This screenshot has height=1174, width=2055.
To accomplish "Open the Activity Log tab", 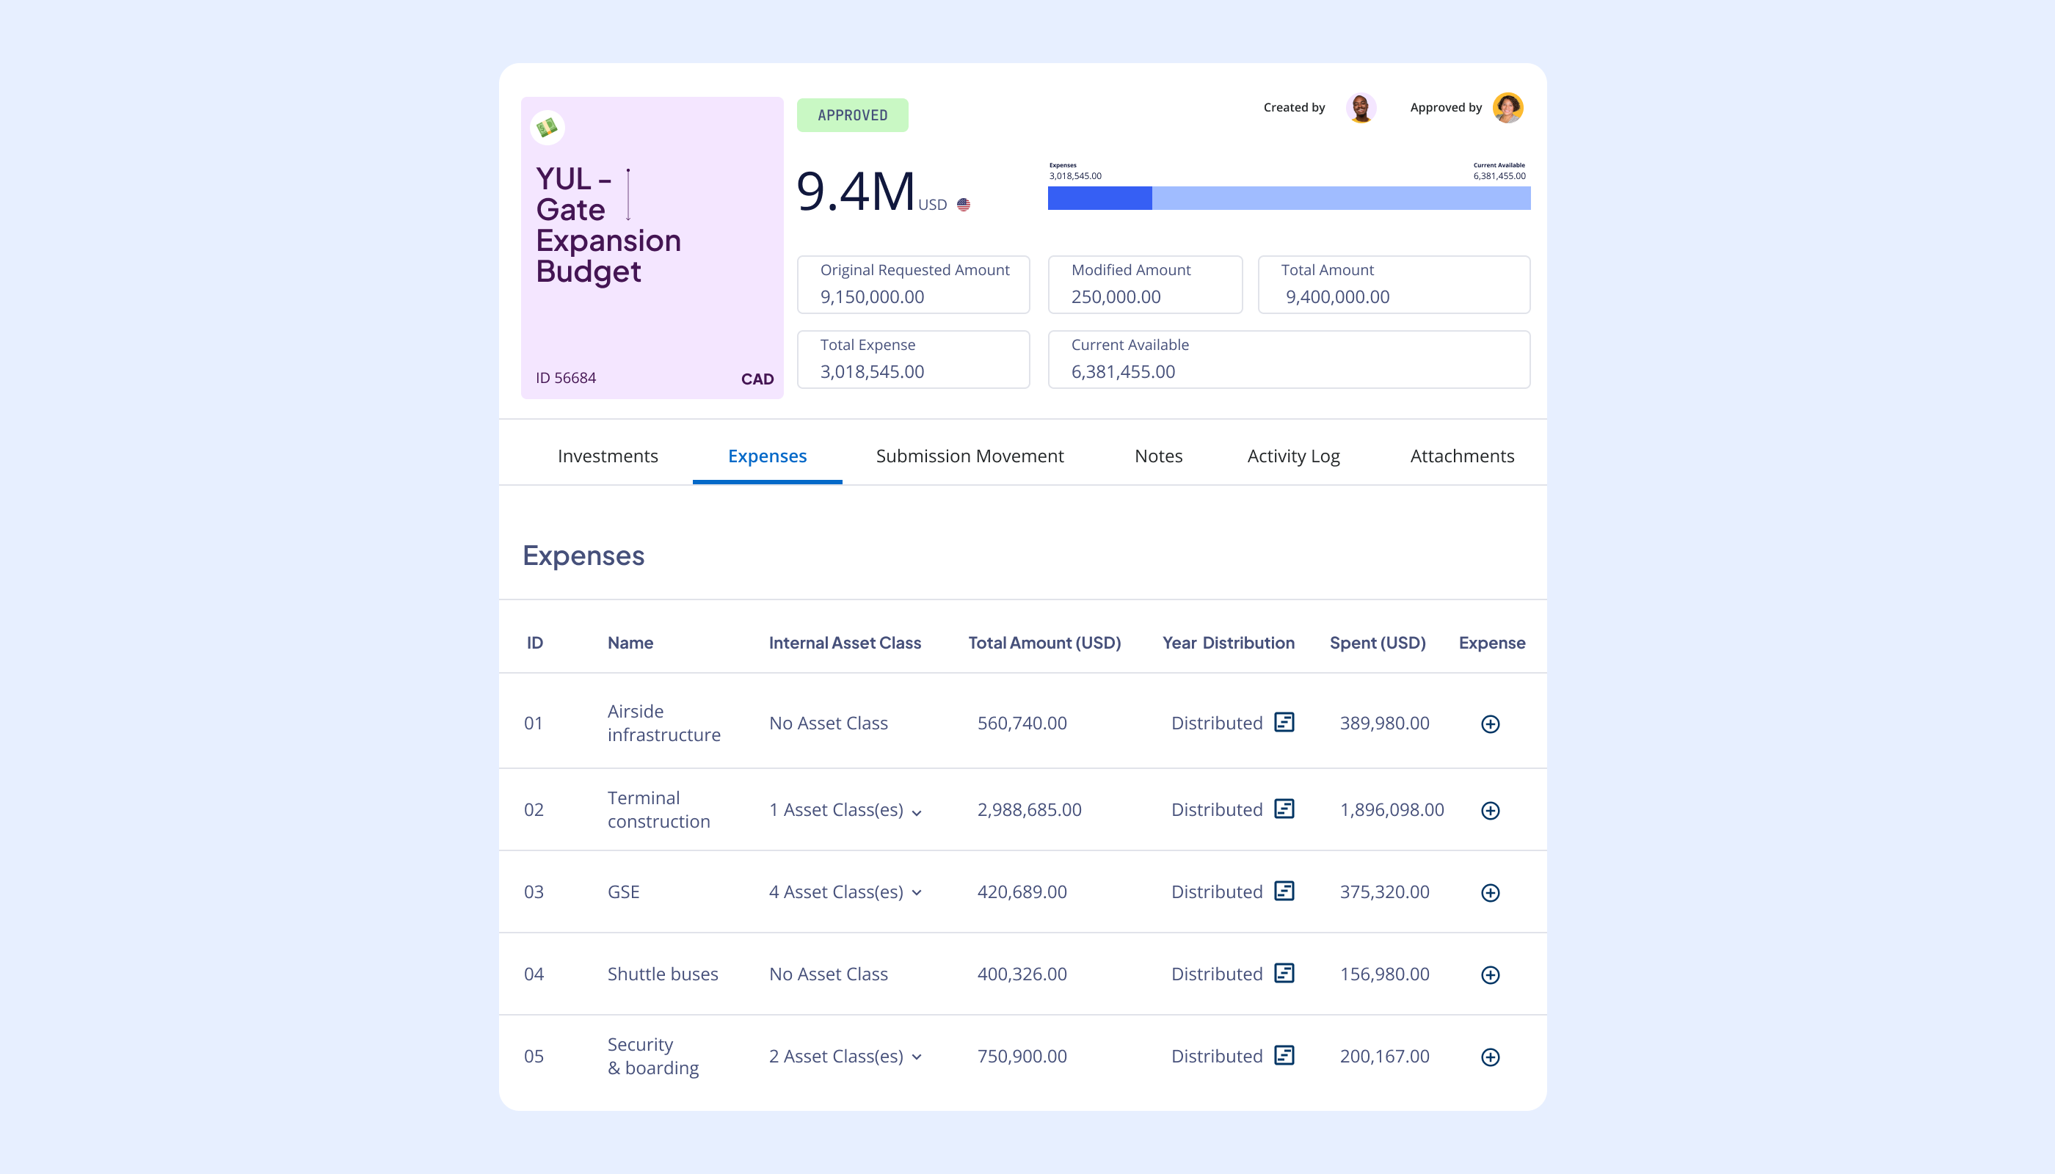I will [x=1293, y=456].
